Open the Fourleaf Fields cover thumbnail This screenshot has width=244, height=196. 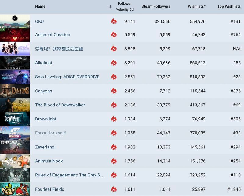click(15, 189)
